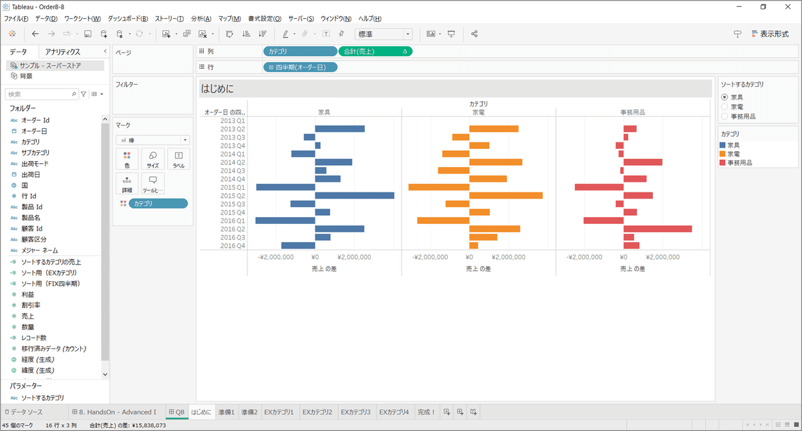
Task: Click red 事務用品 legend color swatch
Action: [x=722, y=162]
